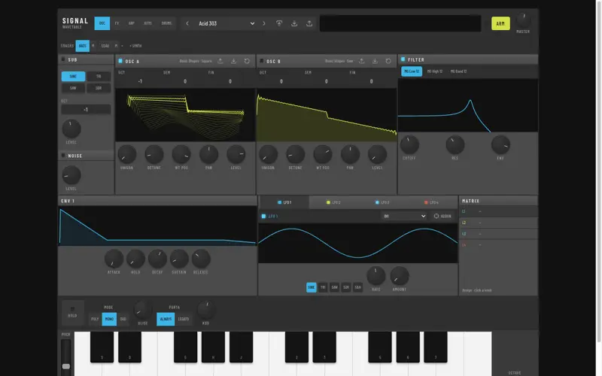Click the PITCH bend slider

[66, 356]
